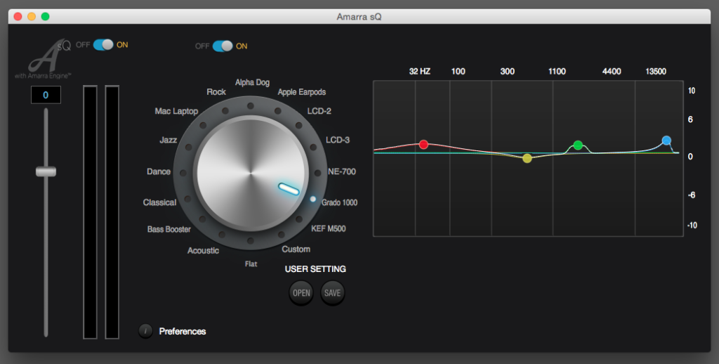This screenshot has height=364, width=719.
Task: Click the yellow minimize button
Action: pos(32,17)
